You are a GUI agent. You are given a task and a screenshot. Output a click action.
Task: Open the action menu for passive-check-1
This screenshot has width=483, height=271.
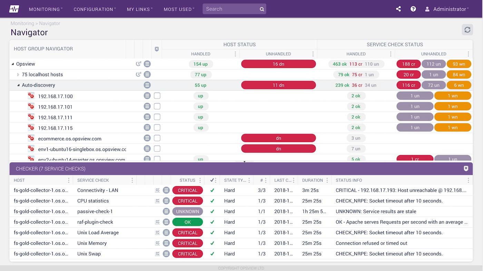[x=166, y=211]
